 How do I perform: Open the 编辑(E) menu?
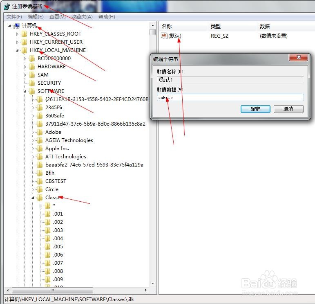point(36,17)
